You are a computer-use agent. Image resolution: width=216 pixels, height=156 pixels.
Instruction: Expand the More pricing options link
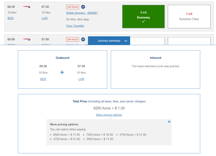(109, 115)
